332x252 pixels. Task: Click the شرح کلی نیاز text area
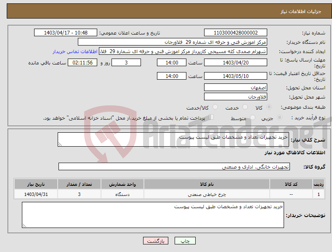(173, 139)
